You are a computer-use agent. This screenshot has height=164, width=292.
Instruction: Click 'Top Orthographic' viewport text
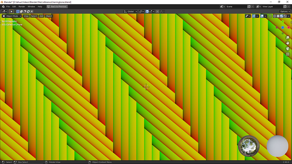tap(9, 22)
